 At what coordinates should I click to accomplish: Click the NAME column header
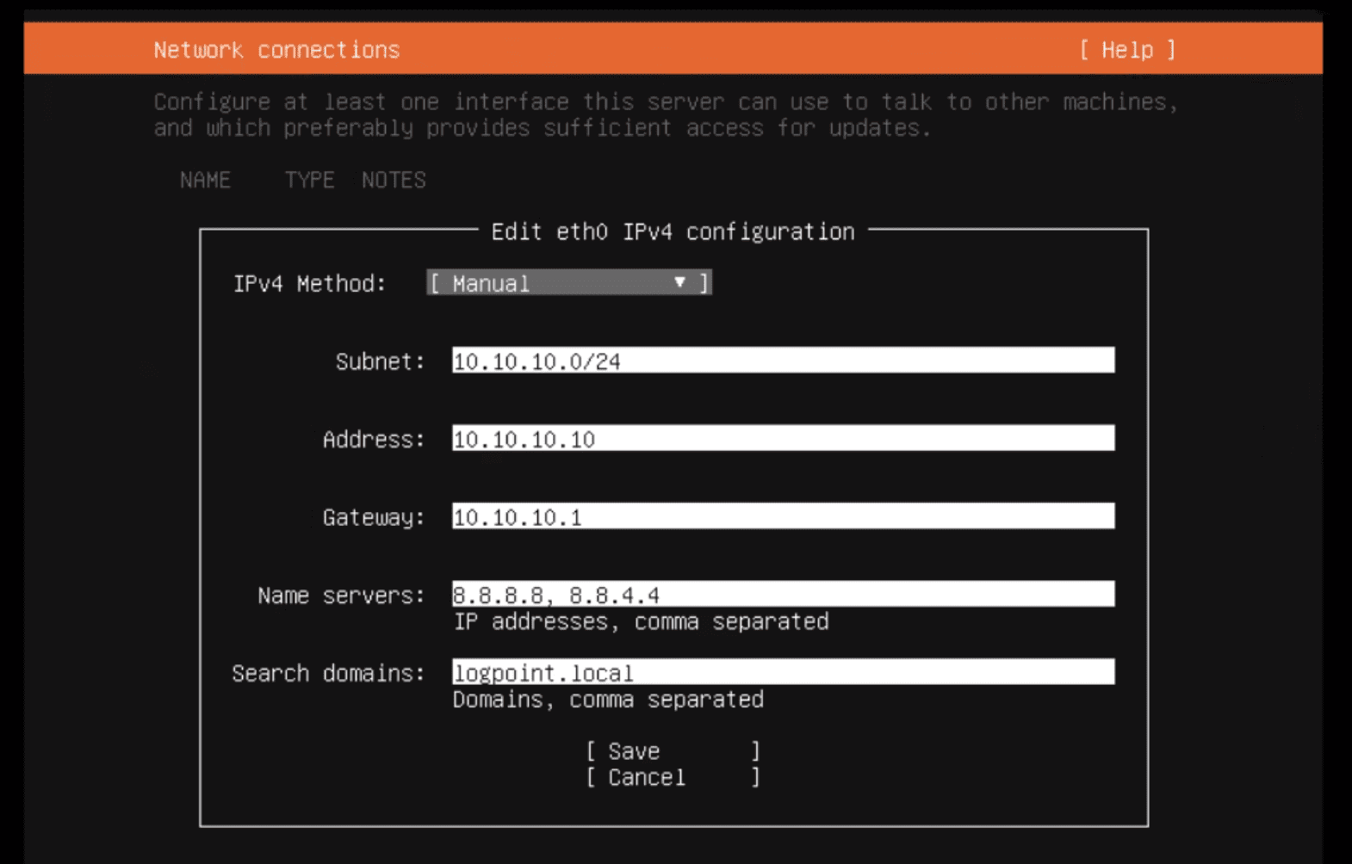[x=205, y=180]
